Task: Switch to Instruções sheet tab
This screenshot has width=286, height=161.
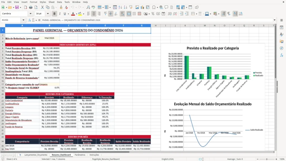Action: pyautogui.click(x=94, y=155)
